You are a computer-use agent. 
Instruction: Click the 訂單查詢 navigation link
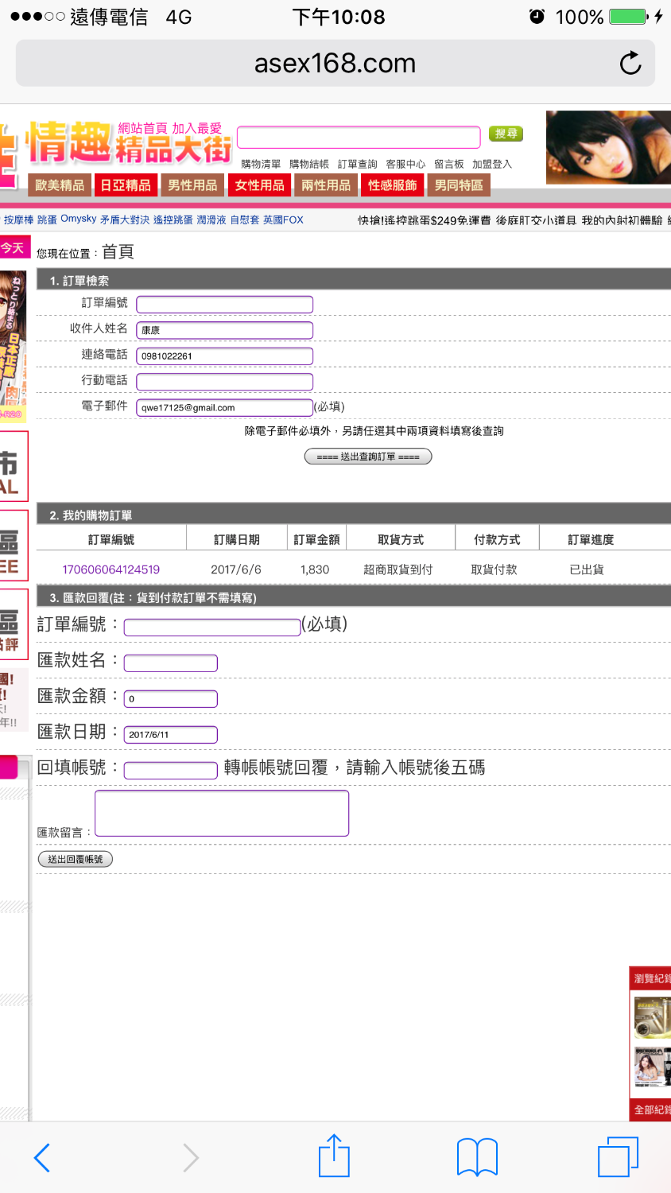click(x=357, y=164)
